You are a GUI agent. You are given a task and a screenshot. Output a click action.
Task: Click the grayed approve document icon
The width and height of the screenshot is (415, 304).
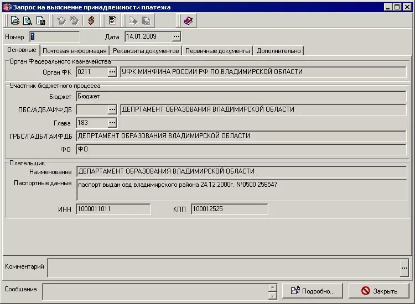point(61,20)
